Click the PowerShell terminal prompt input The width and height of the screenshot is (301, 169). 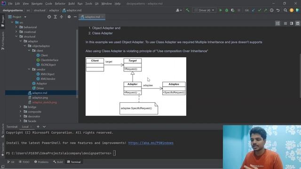(x=114, y=153)
